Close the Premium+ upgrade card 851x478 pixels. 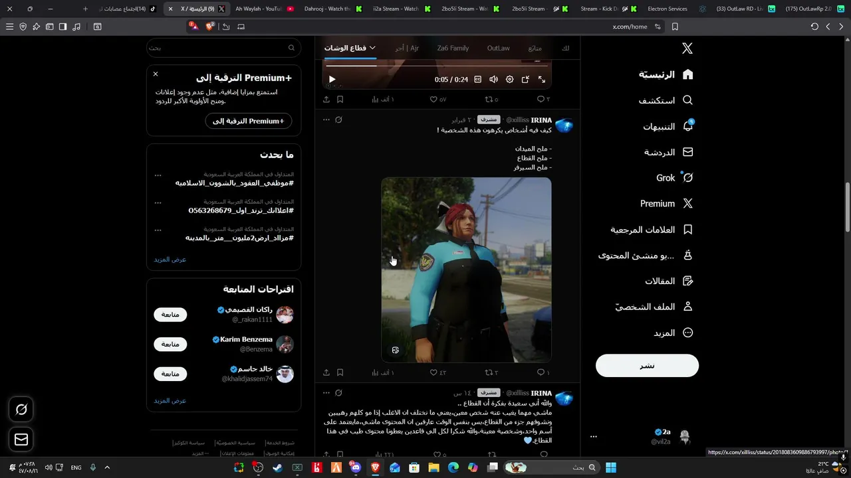[x=156, y=74]
